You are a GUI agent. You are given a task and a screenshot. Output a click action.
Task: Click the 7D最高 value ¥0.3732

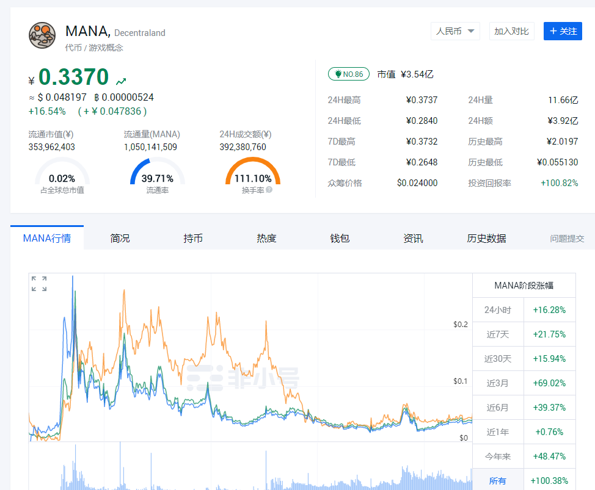422,142
